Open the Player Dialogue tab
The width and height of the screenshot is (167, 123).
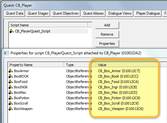pos(148,13)
